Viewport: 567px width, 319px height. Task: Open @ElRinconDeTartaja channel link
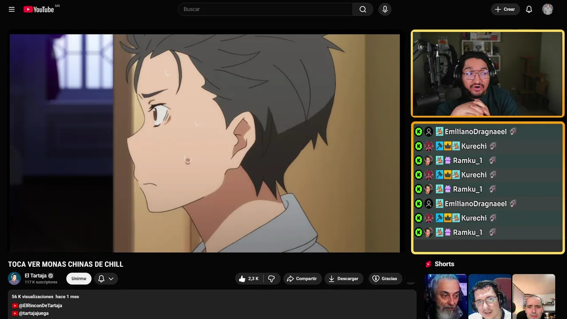[x=40, y=306]
